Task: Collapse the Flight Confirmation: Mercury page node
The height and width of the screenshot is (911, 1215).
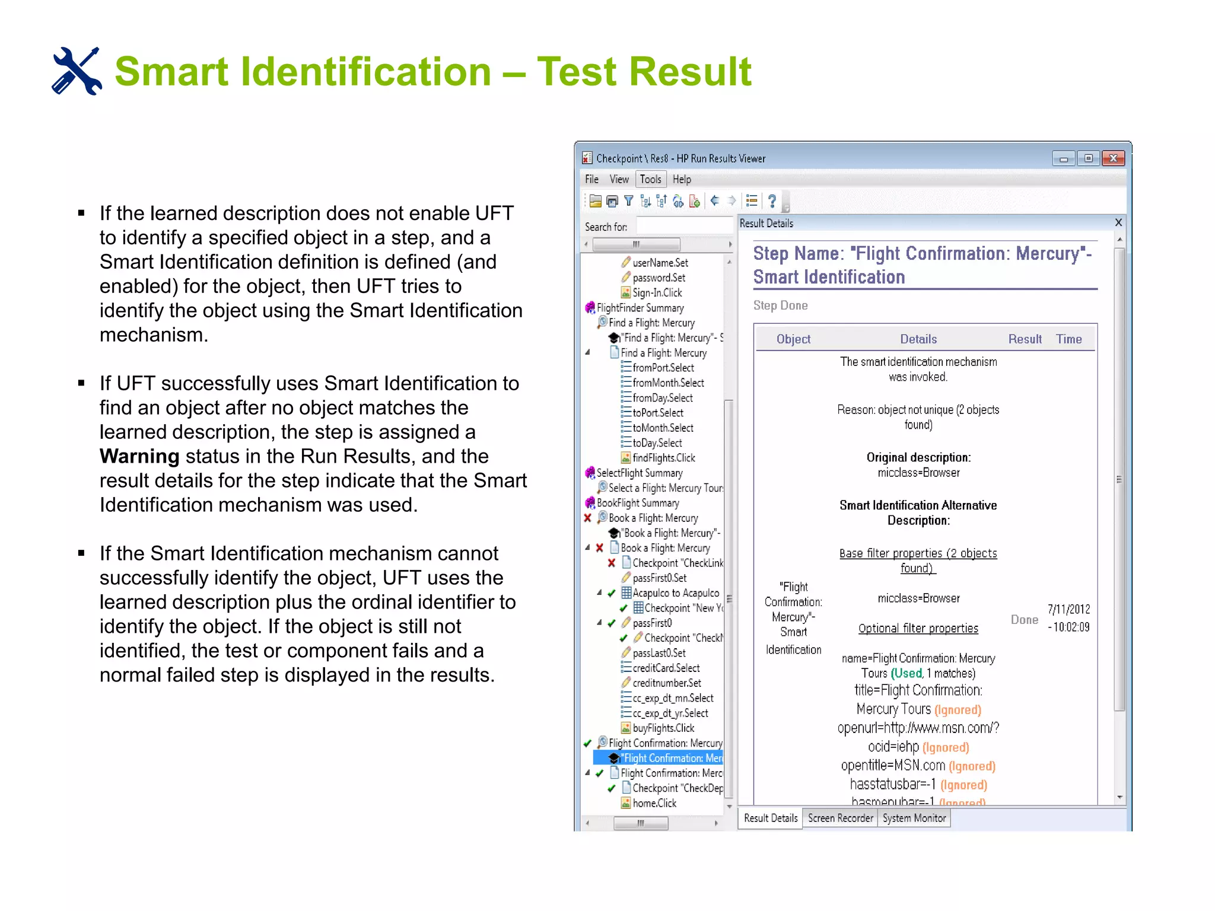Action: 587,773
